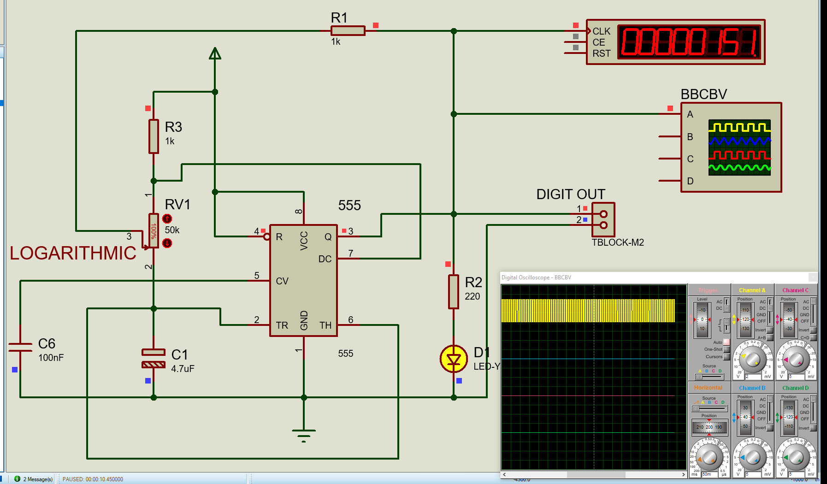This screenshot has width=827, height=484.
Task: Click the Horizontal Source selector slider
Action: (x=709, y=408)
